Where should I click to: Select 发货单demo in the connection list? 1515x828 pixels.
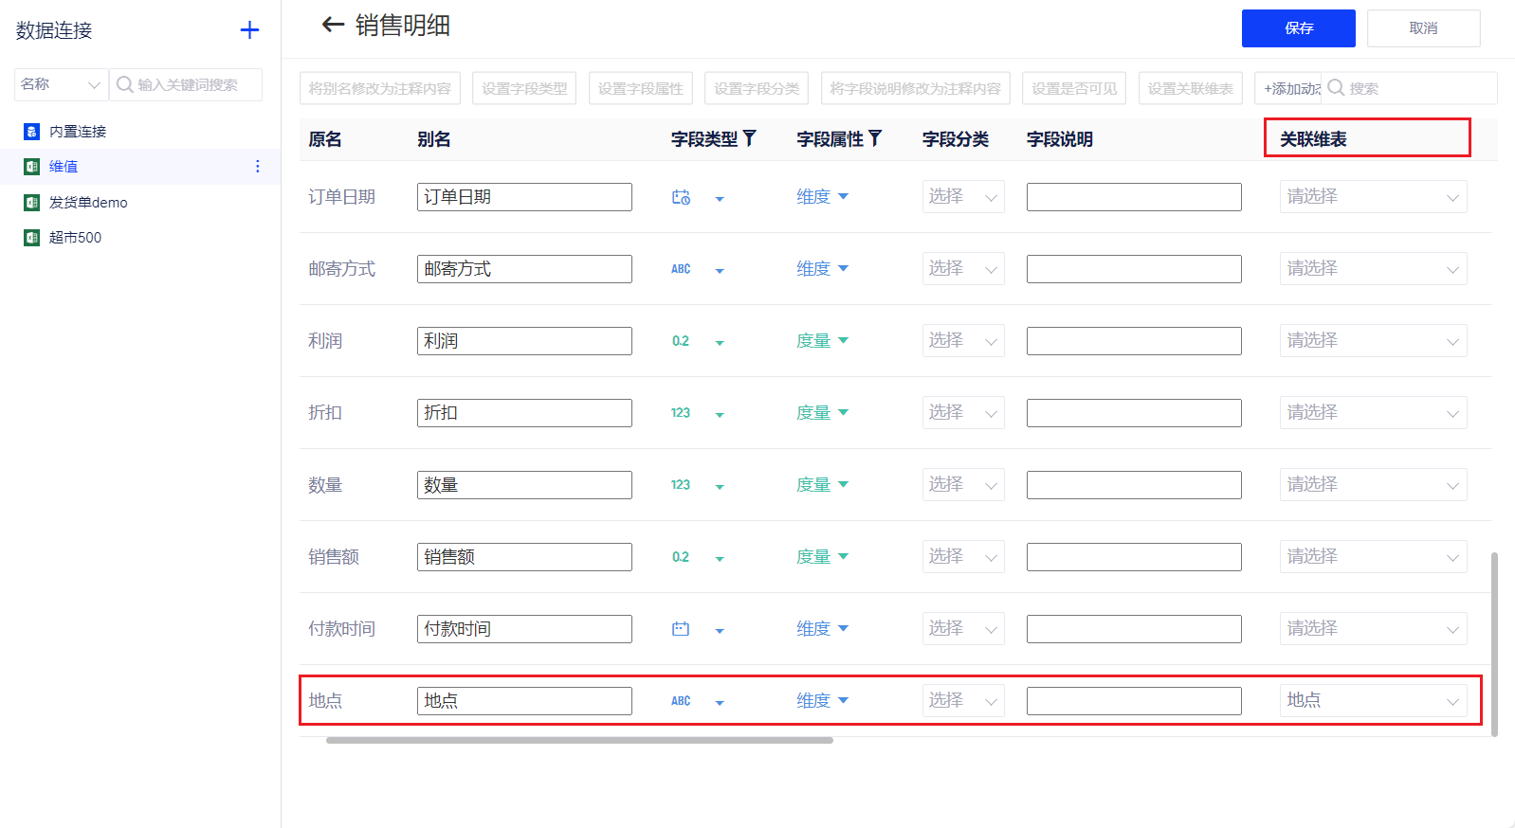point(88,203)
